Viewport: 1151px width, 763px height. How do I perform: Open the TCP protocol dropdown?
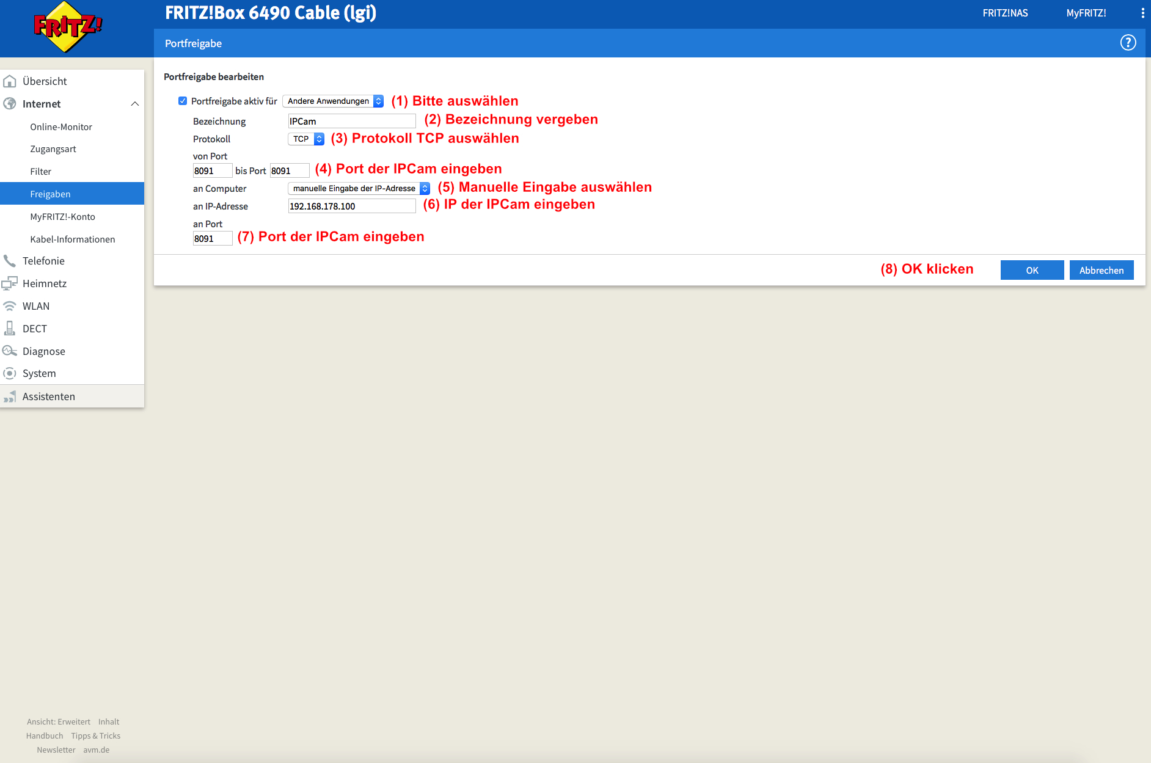pyautogui.click(x=306, y=139)
